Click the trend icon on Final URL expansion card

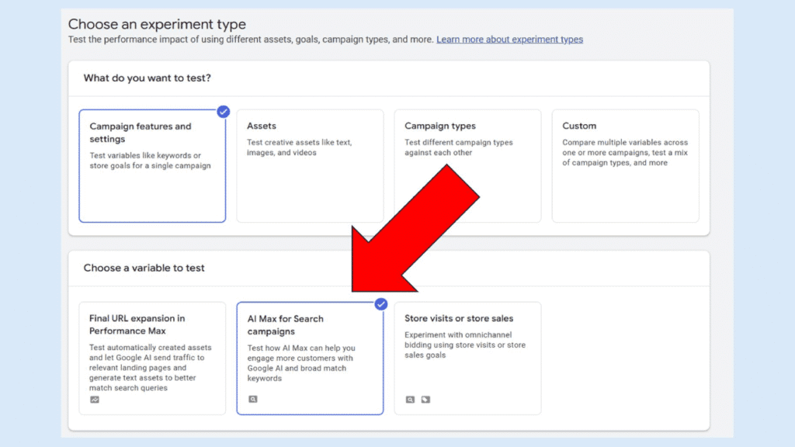(93, 399)
